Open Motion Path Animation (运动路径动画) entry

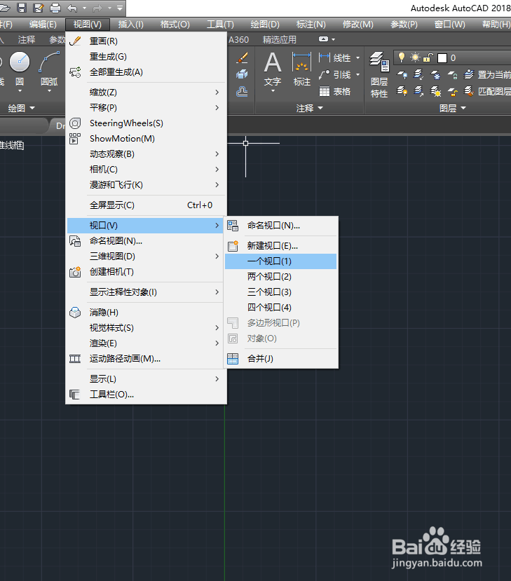coord(146,359)
